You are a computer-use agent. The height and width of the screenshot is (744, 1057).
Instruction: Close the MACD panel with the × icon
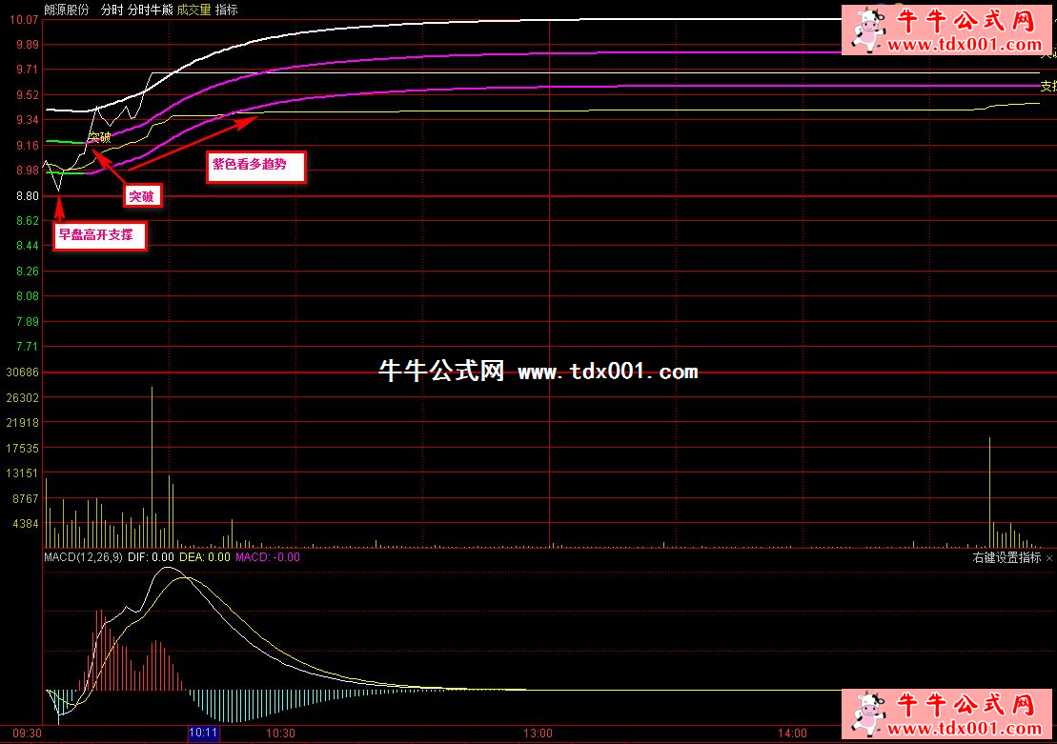point(1049,558)
